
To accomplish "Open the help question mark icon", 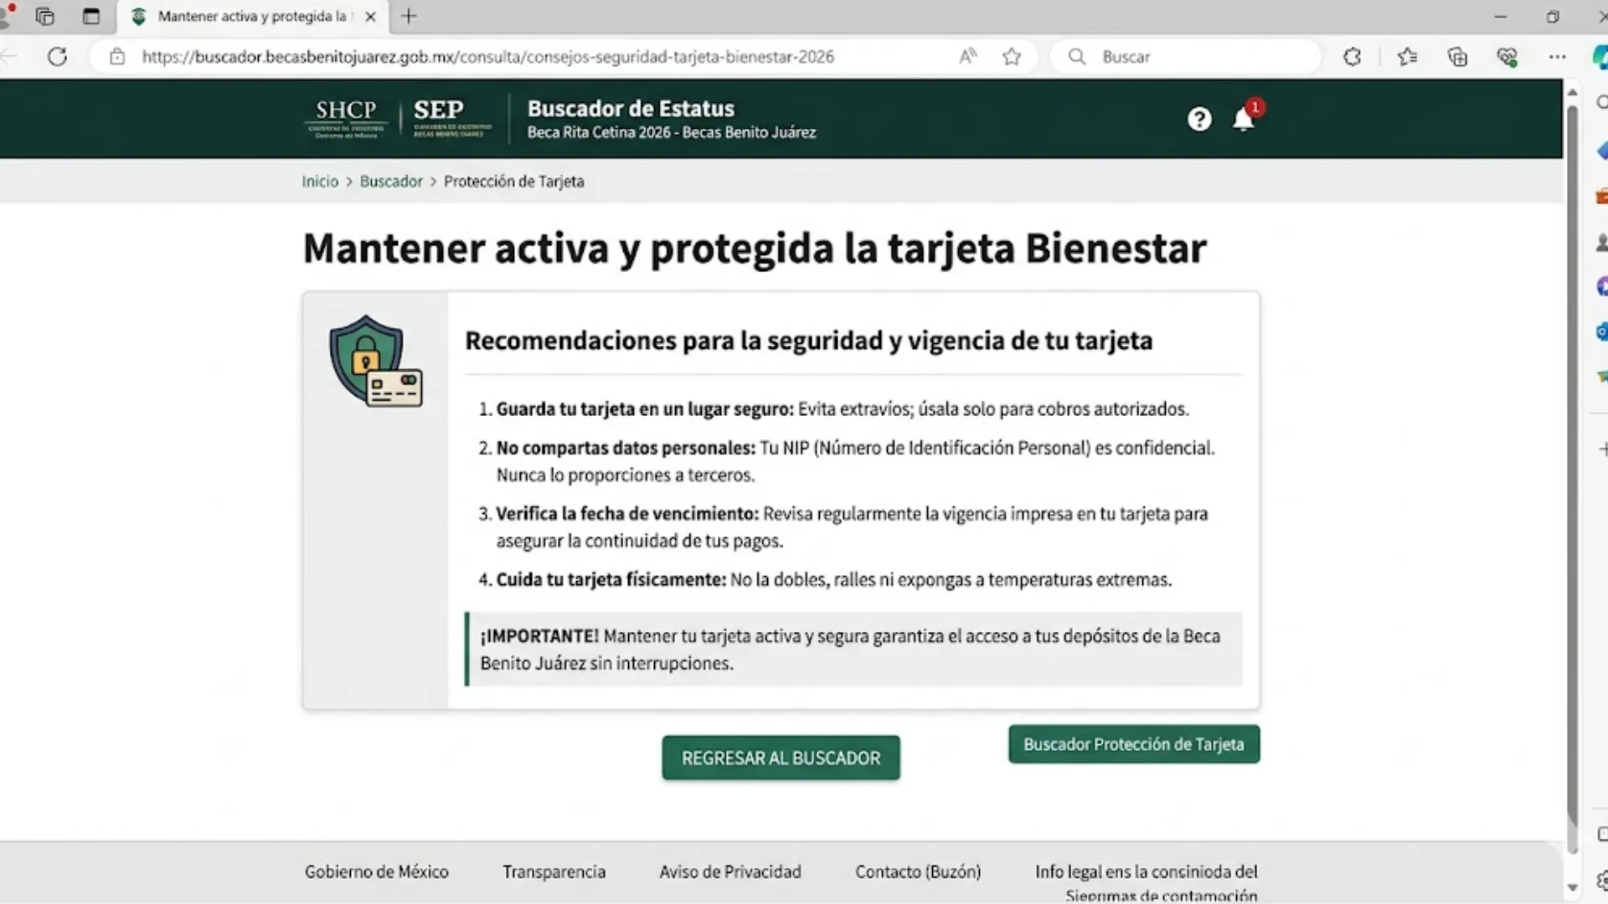I will pyautogui.click(x=1199, y=120).
